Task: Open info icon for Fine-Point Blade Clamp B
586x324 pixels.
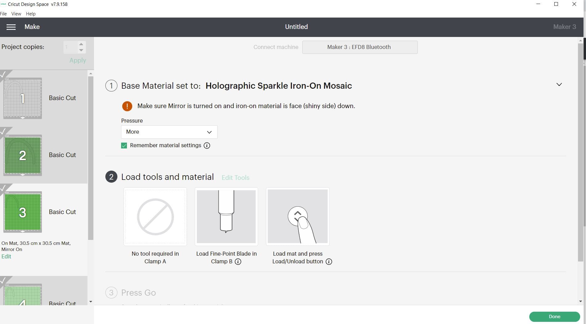Action: click(238, 262)
